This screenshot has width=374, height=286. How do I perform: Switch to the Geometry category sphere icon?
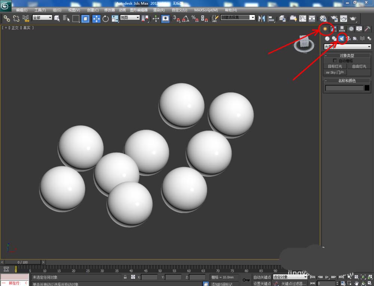[x=327, y=39]
